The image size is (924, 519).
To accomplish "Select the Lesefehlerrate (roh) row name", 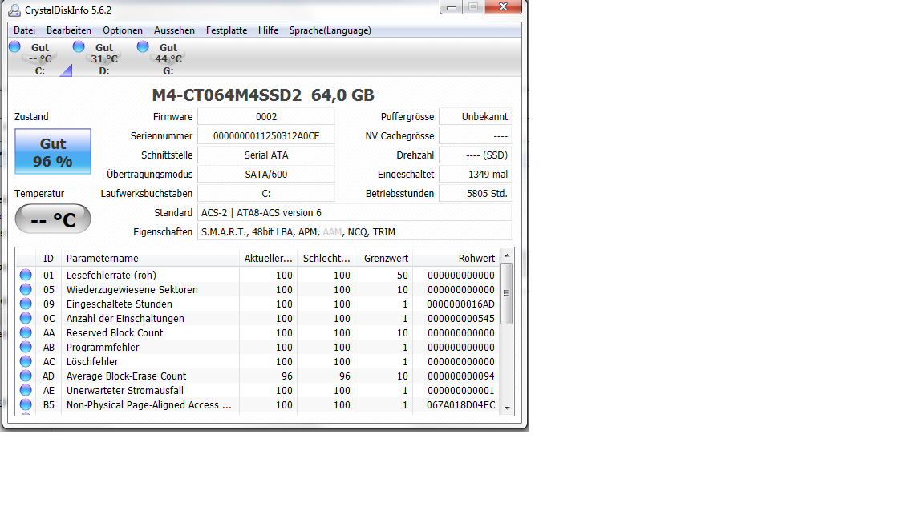I will [x=111, y=275].
